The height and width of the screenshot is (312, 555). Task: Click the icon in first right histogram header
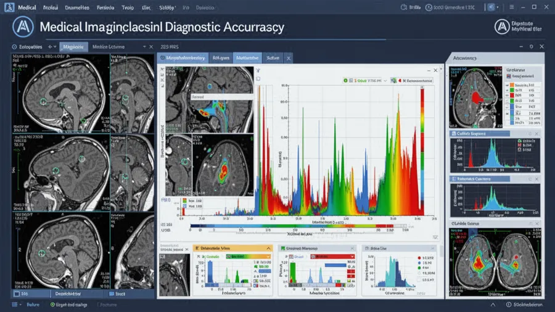click(x=454, y=134)
